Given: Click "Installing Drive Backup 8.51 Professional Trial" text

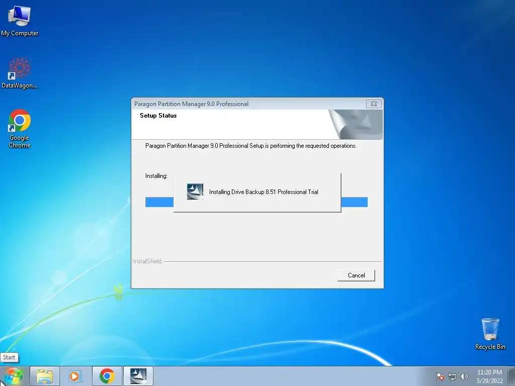Looking at the screenshot, I should coord(264,192).
